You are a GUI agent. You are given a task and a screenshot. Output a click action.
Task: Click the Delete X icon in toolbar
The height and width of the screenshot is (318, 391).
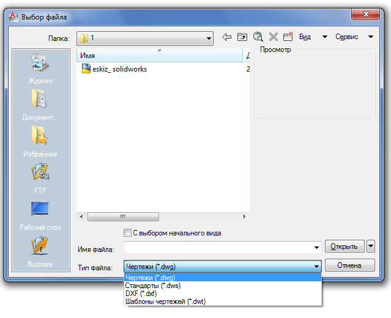point(274,37)
